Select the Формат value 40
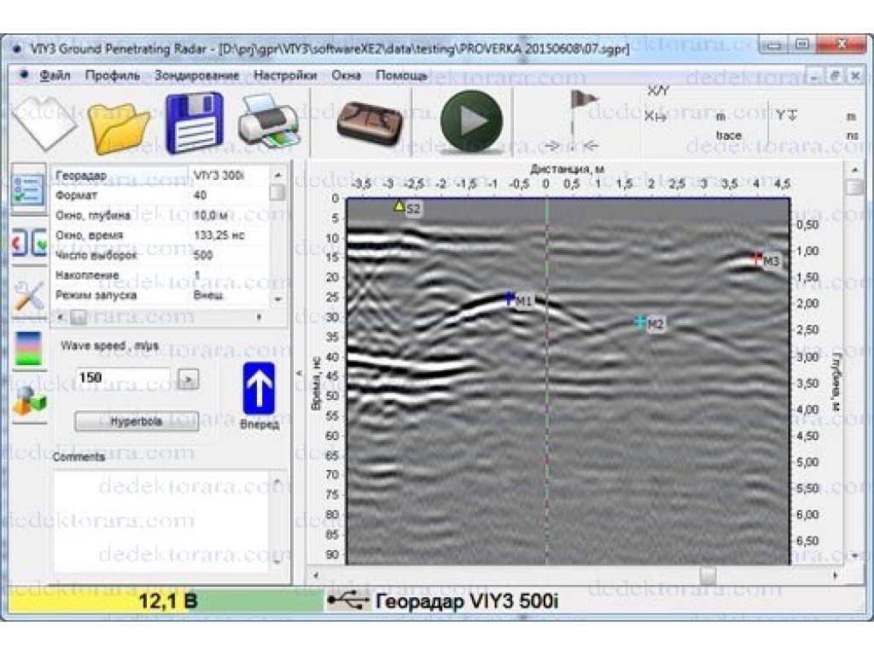The height and width of the screenshot is (655, 874). [x=200, y=195]
